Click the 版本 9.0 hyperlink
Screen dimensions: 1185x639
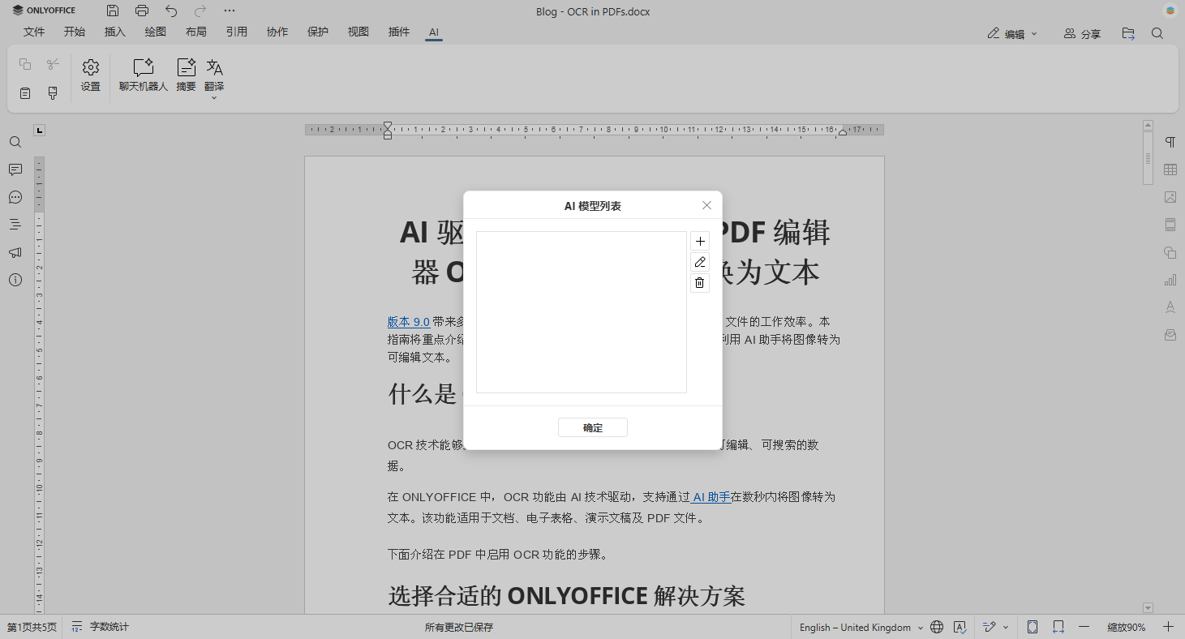[409, 321]
